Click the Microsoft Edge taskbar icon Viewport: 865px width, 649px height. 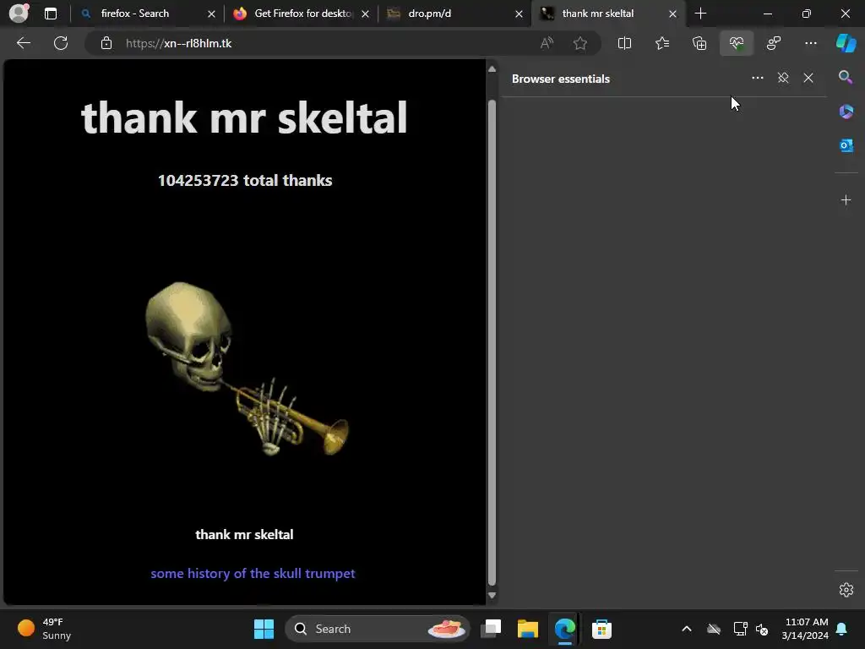565,629
